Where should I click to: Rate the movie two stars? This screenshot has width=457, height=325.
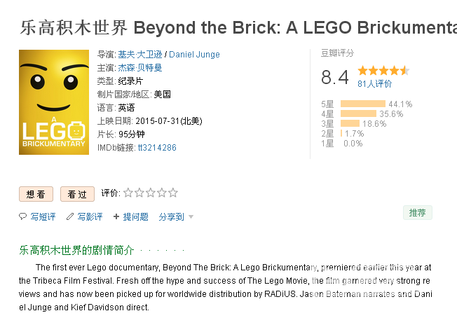tap(139, 193)
